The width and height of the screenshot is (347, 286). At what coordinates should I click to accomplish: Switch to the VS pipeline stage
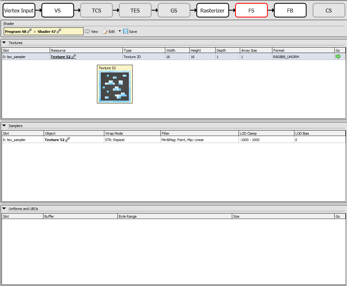click(x=57, y=11)
